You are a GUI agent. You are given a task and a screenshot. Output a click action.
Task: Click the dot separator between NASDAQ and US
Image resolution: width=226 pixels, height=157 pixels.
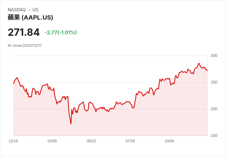coord(29,10)
